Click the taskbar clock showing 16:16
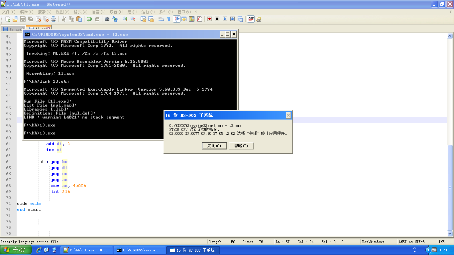This screenshot has width=454, height=255. (x=444, y=250)
